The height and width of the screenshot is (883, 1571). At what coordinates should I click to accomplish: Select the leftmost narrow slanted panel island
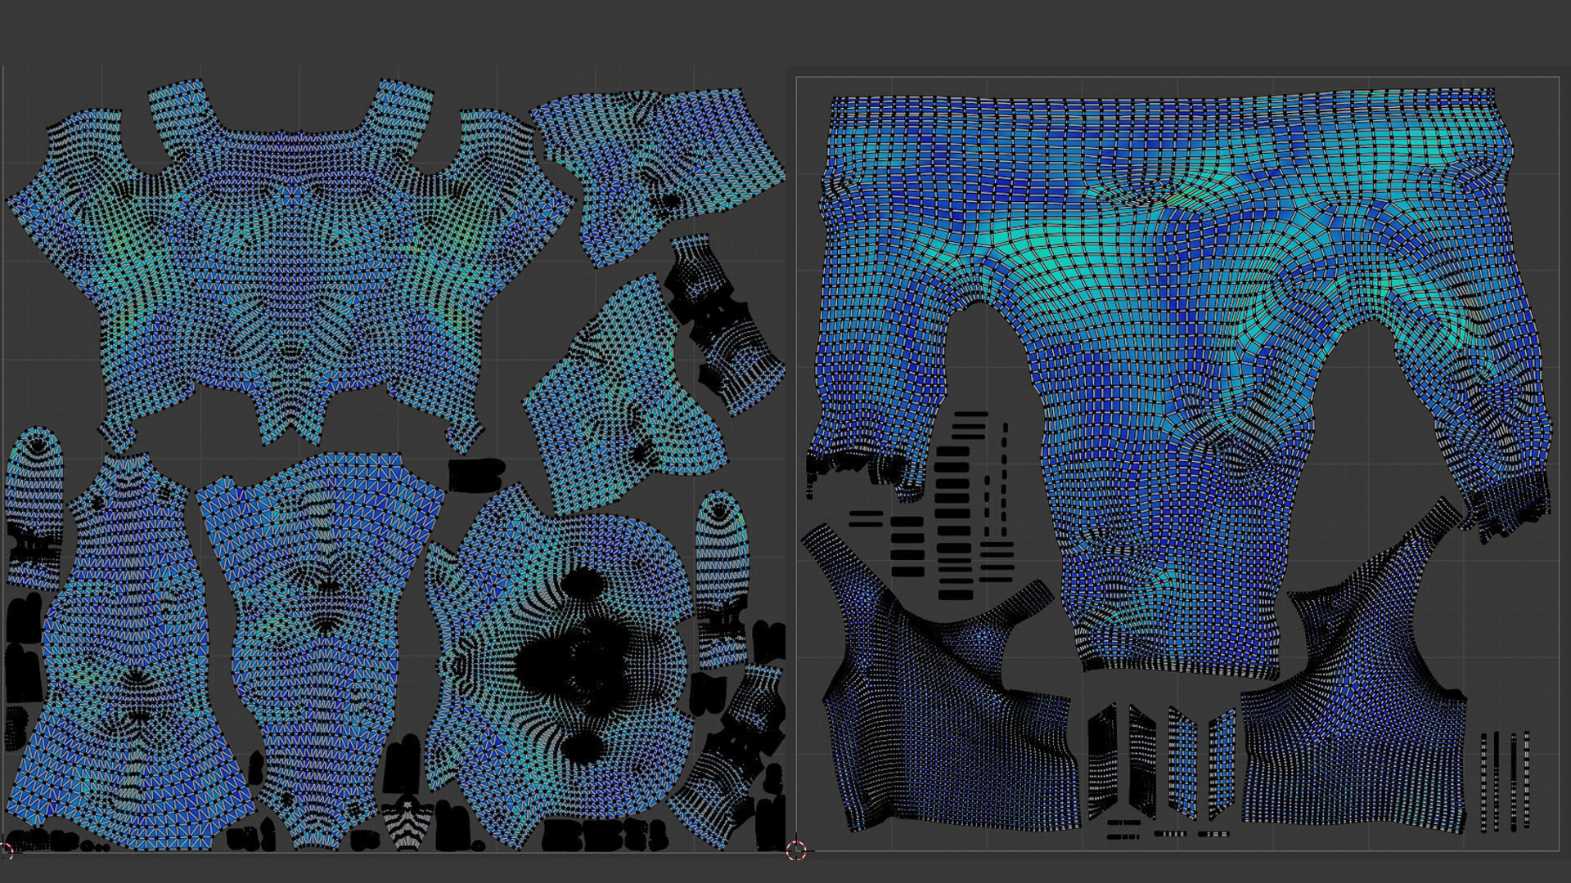tap(1102, 760)
